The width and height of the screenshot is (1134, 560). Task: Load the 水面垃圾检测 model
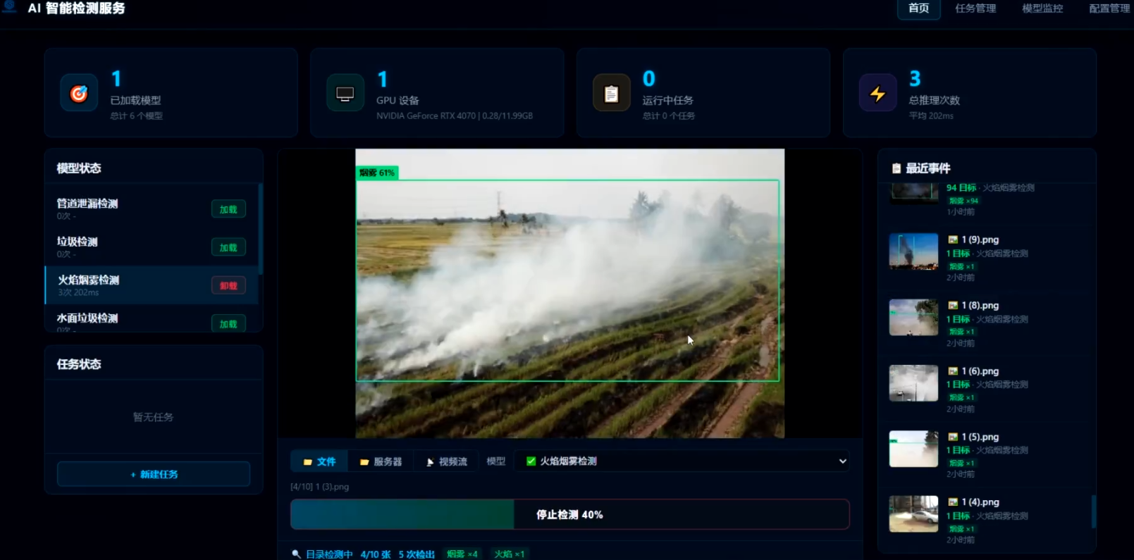(228, 323)
